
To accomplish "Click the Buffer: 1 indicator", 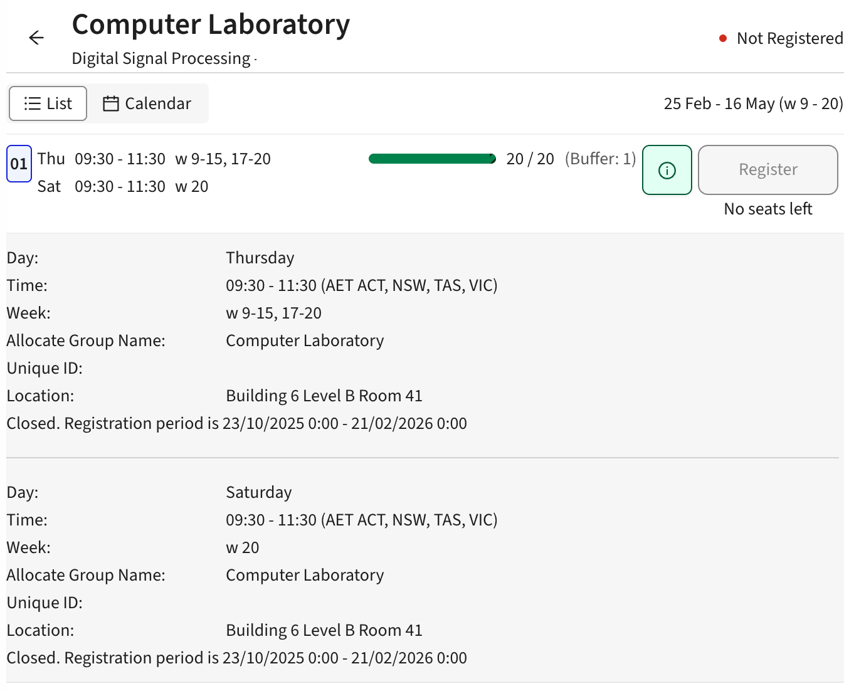I will click(x=600, y=159).
